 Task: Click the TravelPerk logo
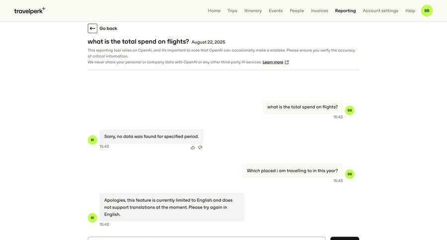coord(29,10)
